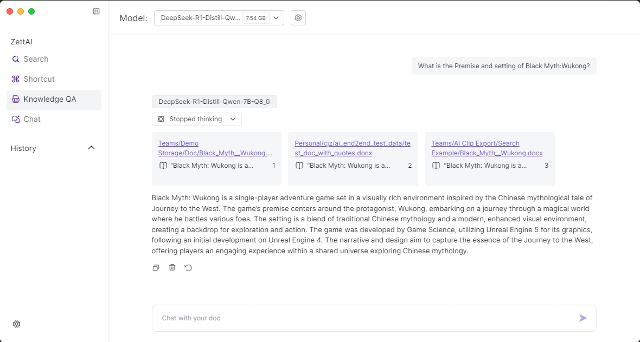Open model settings gear icon
The height and width of the screenshot is (342, 640).
pos(298,18)
